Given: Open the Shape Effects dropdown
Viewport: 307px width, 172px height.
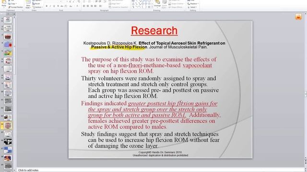Looking at the screenshot, I should click(176, 7).
